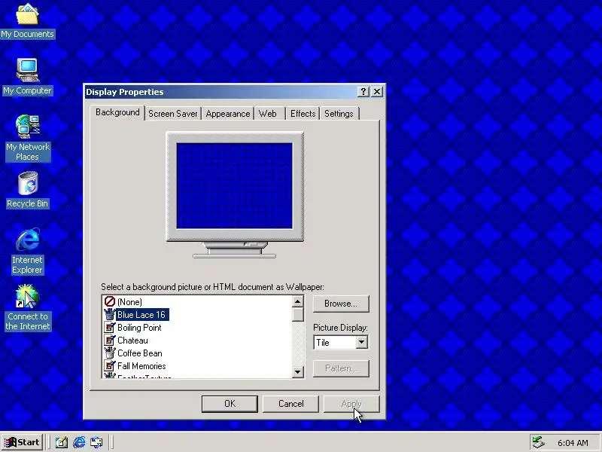Launch Internet Explorer from quick launch bar

point(79,442)
